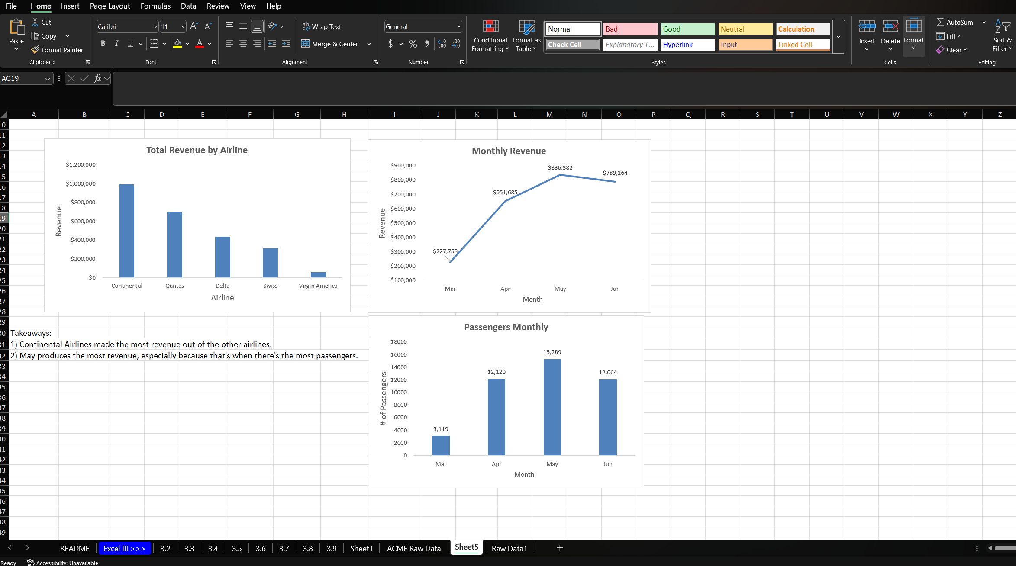Expand the Name Box dropdown arrow

tap(48, 78)
